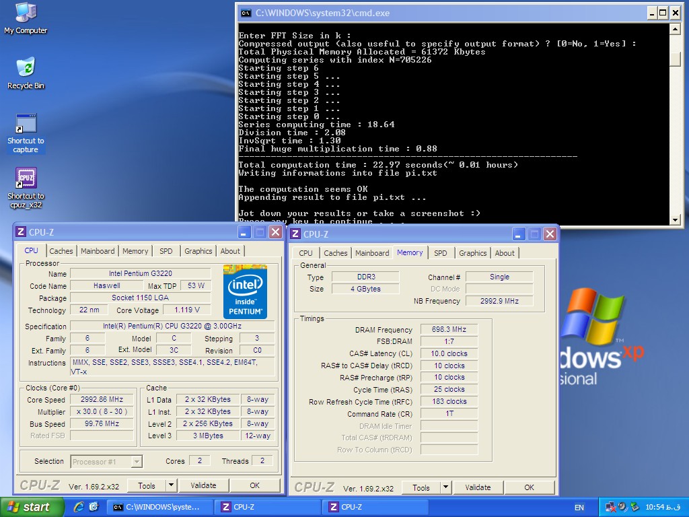The image size is (689, 517).
Task: Click the EN language indicator
Action: tap(579, 508)
